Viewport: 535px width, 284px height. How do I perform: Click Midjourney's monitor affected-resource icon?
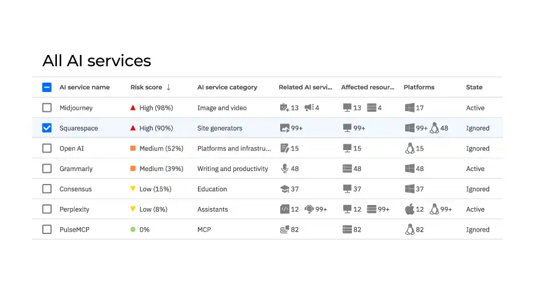tap(347, 108)
